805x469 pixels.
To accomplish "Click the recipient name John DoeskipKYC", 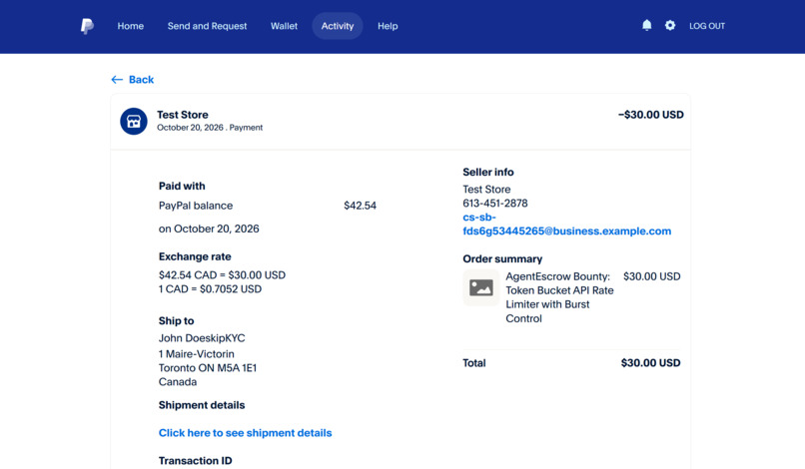I will pos(202,338).
